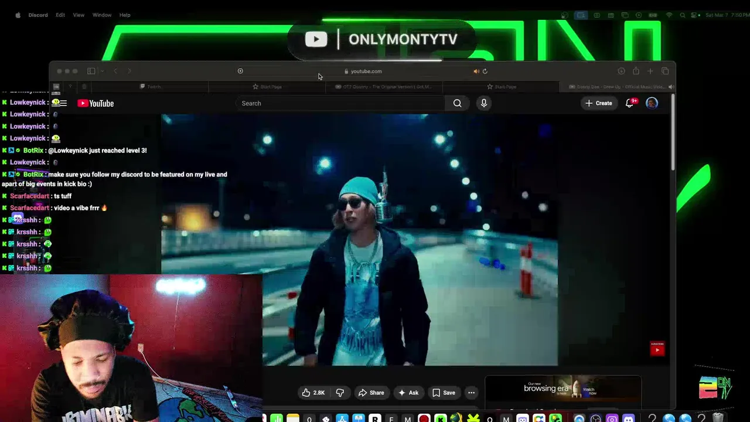
Task: Switch to the Twitch tab
Action: click(150, 87)
